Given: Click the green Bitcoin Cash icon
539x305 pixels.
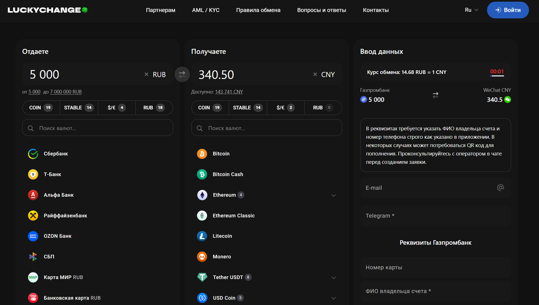Looking at the screenshot, I should (202, 174).
